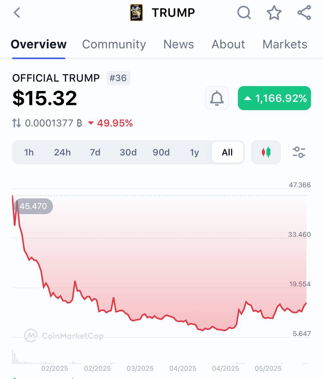Tap the BTC price swap arrows icon
The image size is (323, 379).
coord(17,123)
